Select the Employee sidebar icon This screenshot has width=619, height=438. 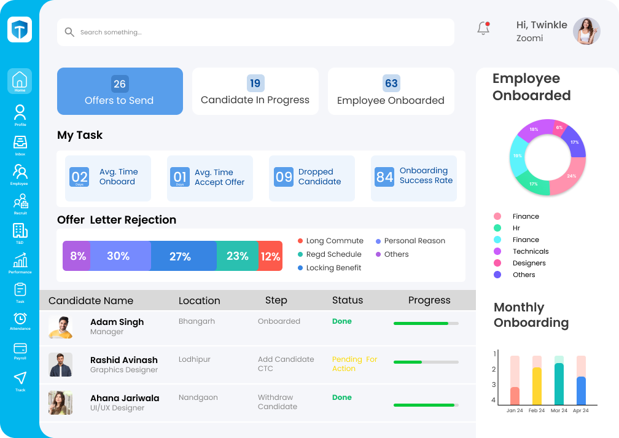[x=20, y=173]
